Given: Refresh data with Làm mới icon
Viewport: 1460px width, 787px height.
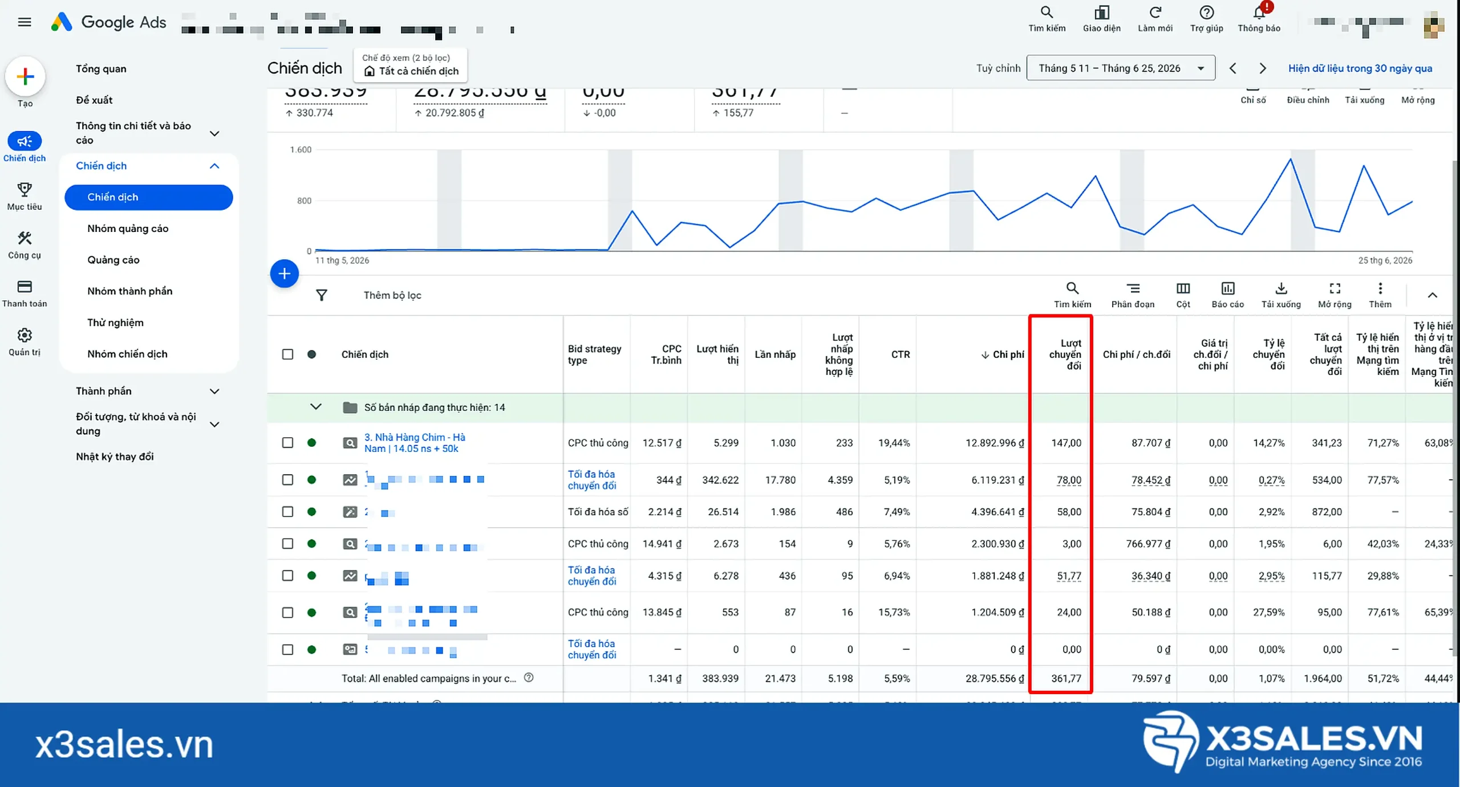Looking at the screenshot, I should pyautogui.click(x=1155, y=19).
